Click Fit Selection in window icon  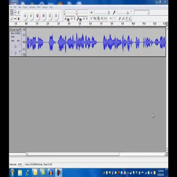click(x=127, y=18)
